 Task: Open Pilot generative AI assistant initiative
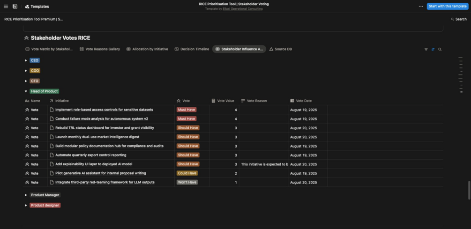tap(101, 173)
